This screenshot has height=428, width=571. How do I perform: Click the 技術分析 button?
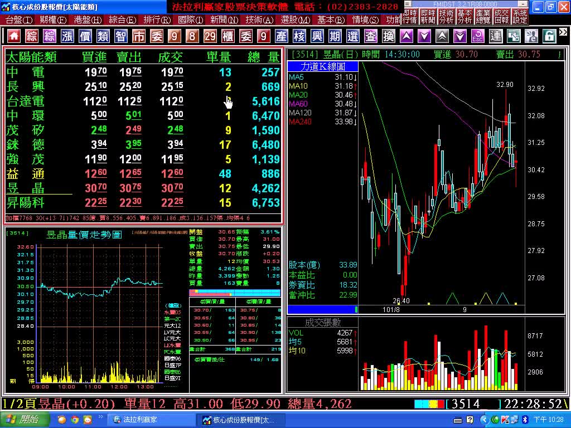pyautogui.click(x=447, y=17)
